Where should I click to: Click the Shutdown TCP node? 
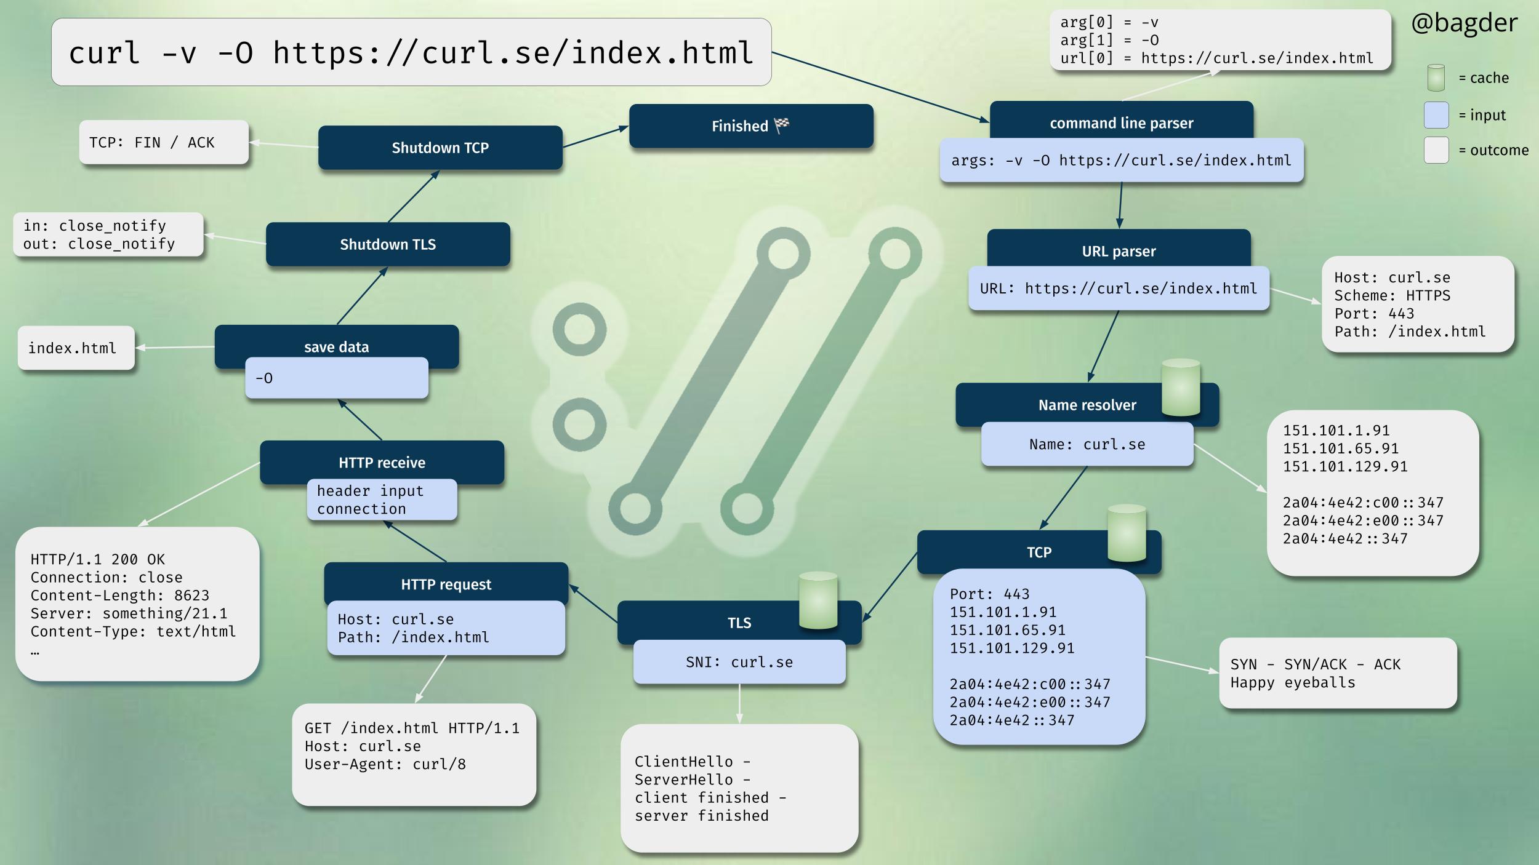[440, 148]
